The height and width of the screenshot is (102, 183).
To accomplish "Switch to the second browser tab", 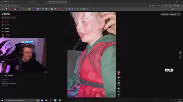I will [x=35, y=2].
